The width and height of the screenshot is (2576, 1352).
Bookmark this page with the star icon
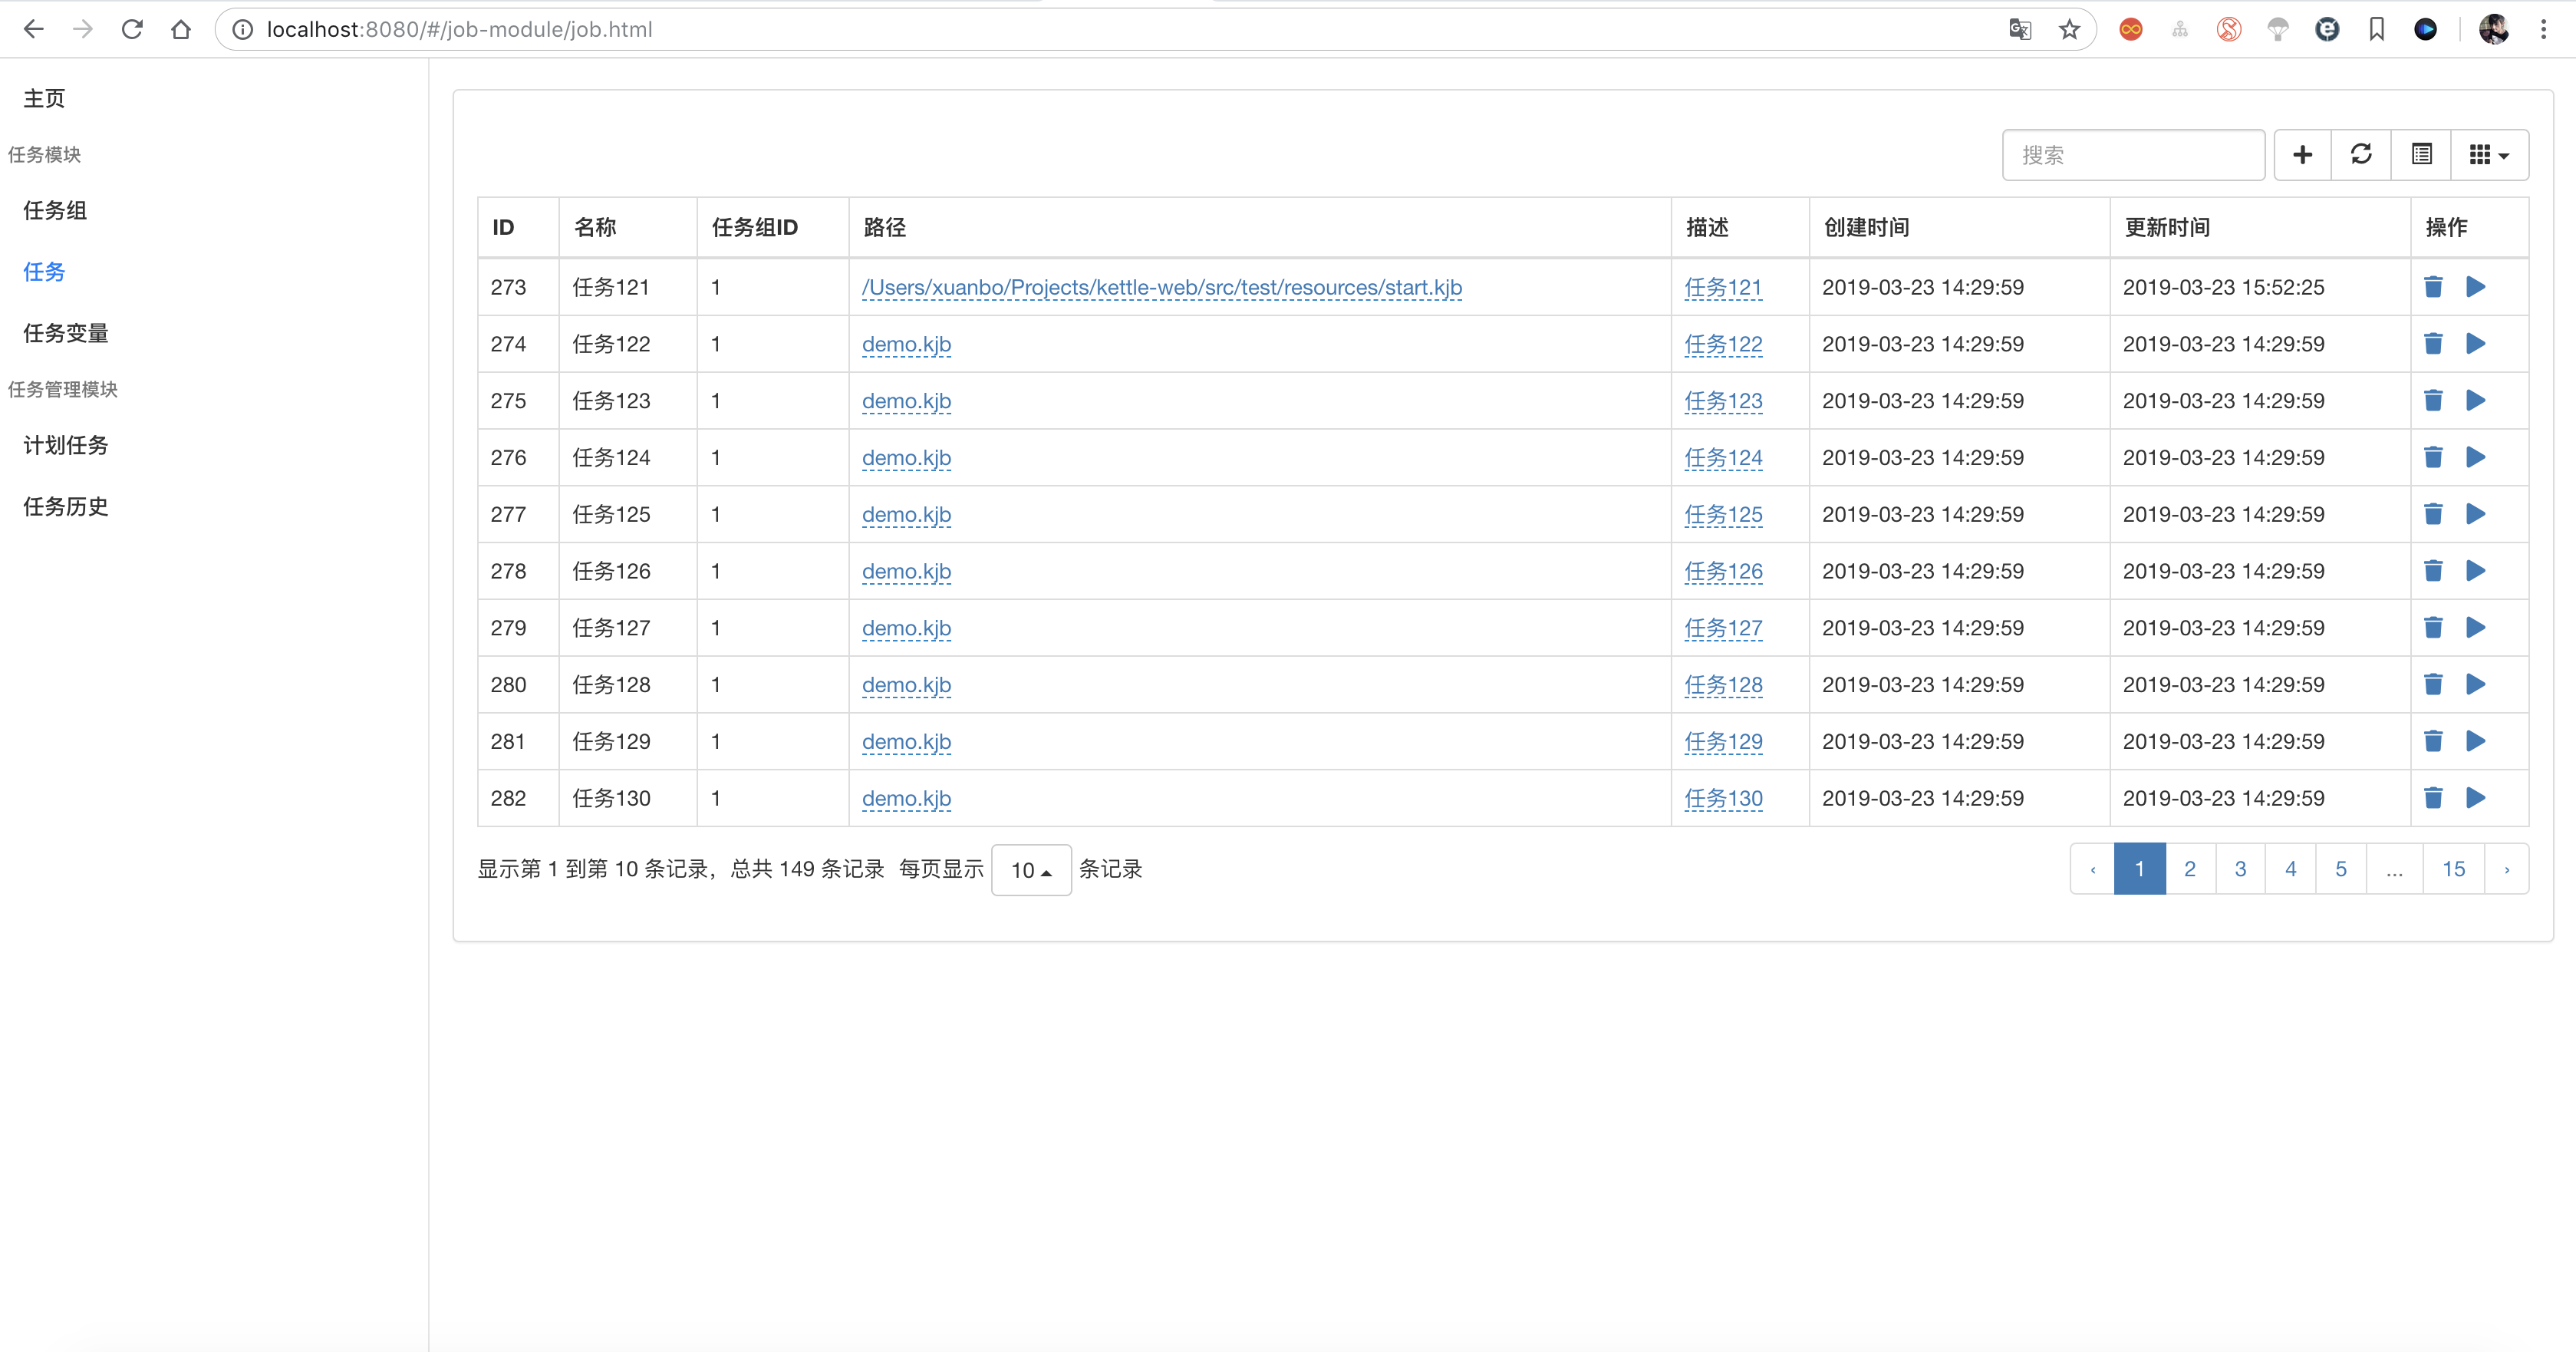click(x=2070, y=29)
